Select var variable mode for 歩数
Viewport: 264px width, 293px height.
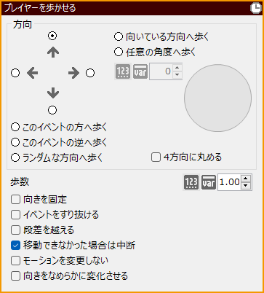[209, 182]
